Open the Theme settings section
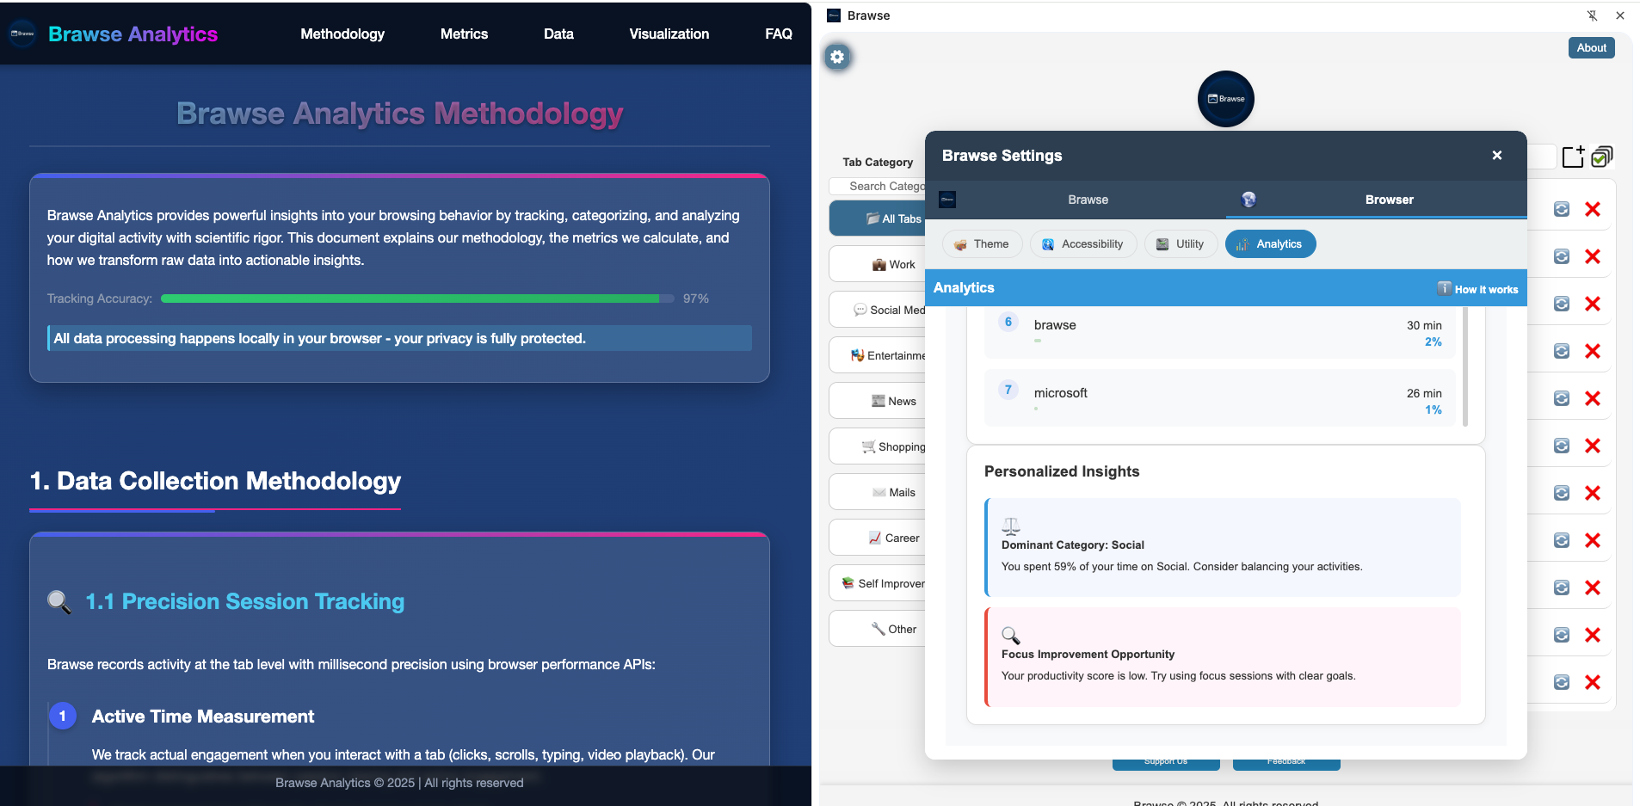Viewport: 1640px width, 806px height. (982, 244)
